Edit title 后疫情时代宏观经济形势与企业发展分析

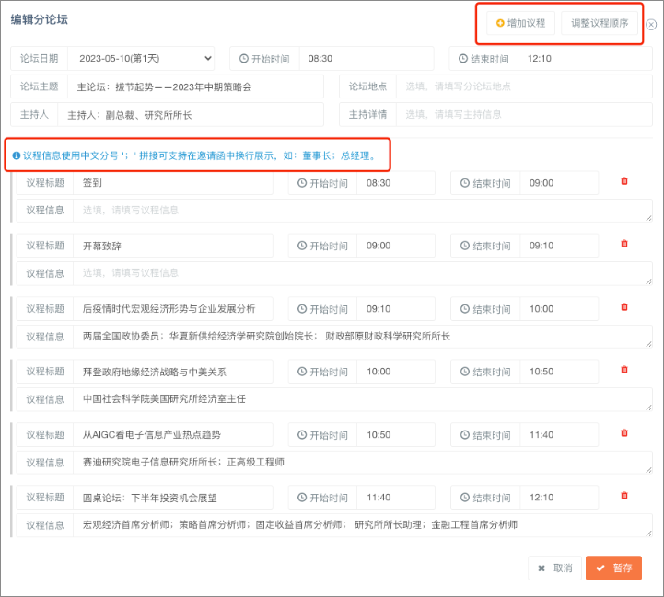(x=173, y=309)
